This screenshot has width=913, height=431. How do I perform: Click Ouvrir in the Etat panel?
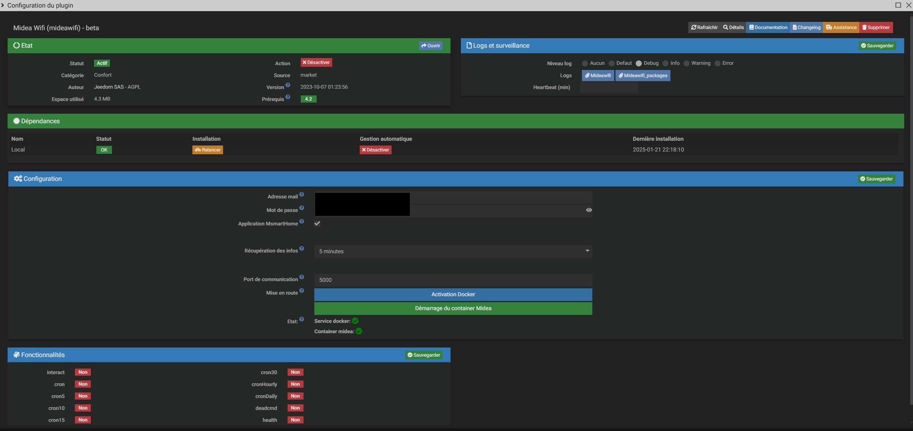click(431, 46)
